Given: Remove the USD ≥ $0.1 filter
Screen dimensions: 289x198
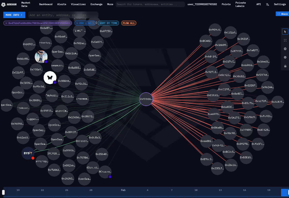Looking at the screenshot, I should click(x=77, y=23).
